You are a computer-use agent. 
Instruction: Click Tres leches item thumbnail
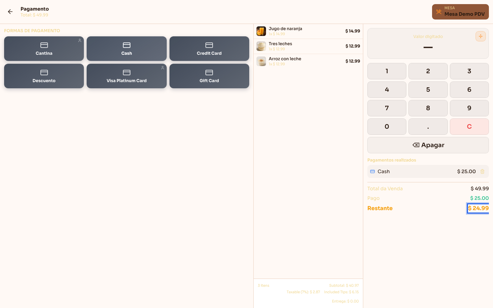click(x=261, y=46)
